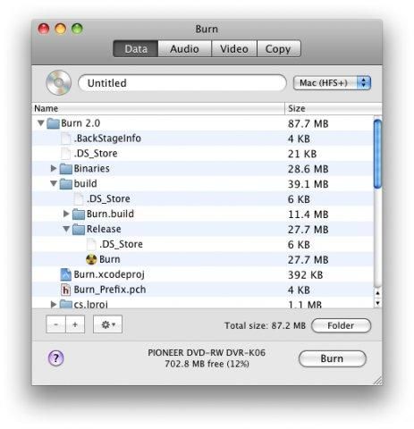Click the Burn app radioactive icon

91,259
